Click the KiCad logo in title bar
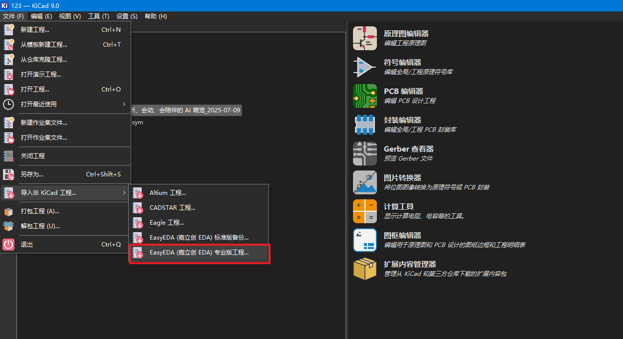Screen dimensions: 623x339 [4, 5]
